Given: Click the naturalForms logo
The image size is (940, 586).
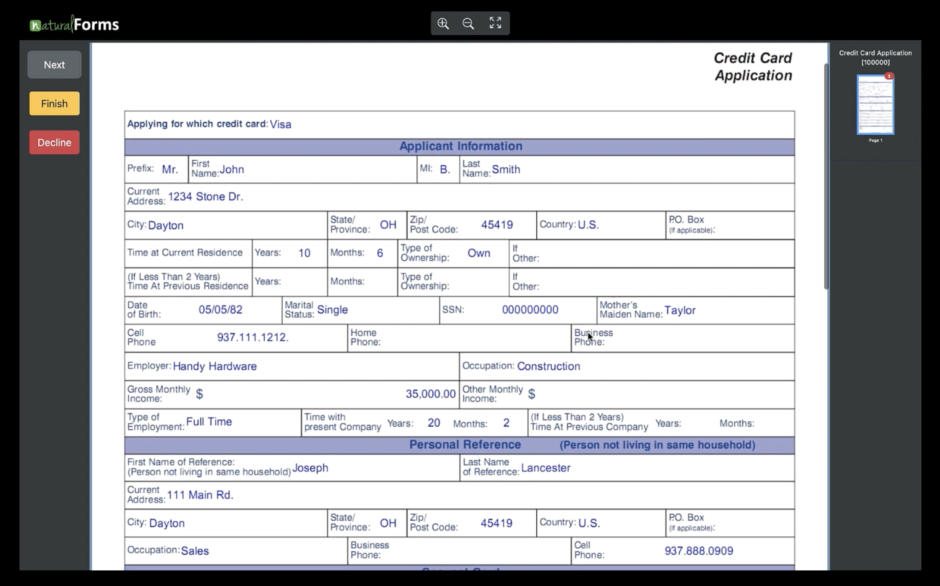Looking at the screenshot, I should [74, 25].
